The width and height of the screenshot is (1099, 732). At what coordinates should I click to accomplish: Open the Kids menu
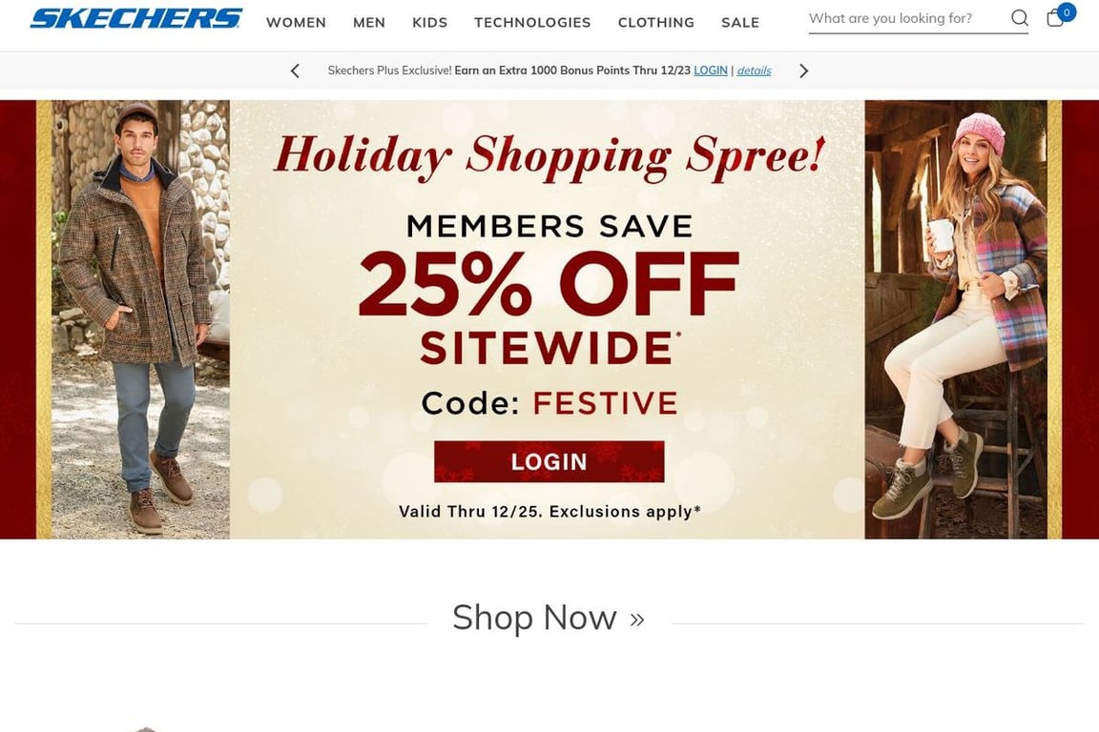429,23
